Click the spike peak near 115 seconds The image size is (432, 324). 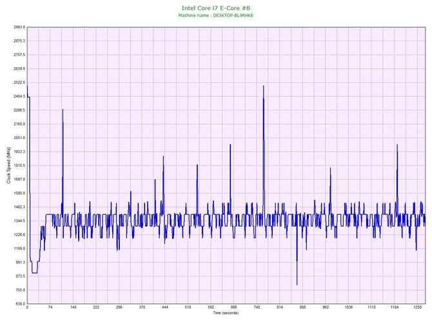[x=63, y=110]
